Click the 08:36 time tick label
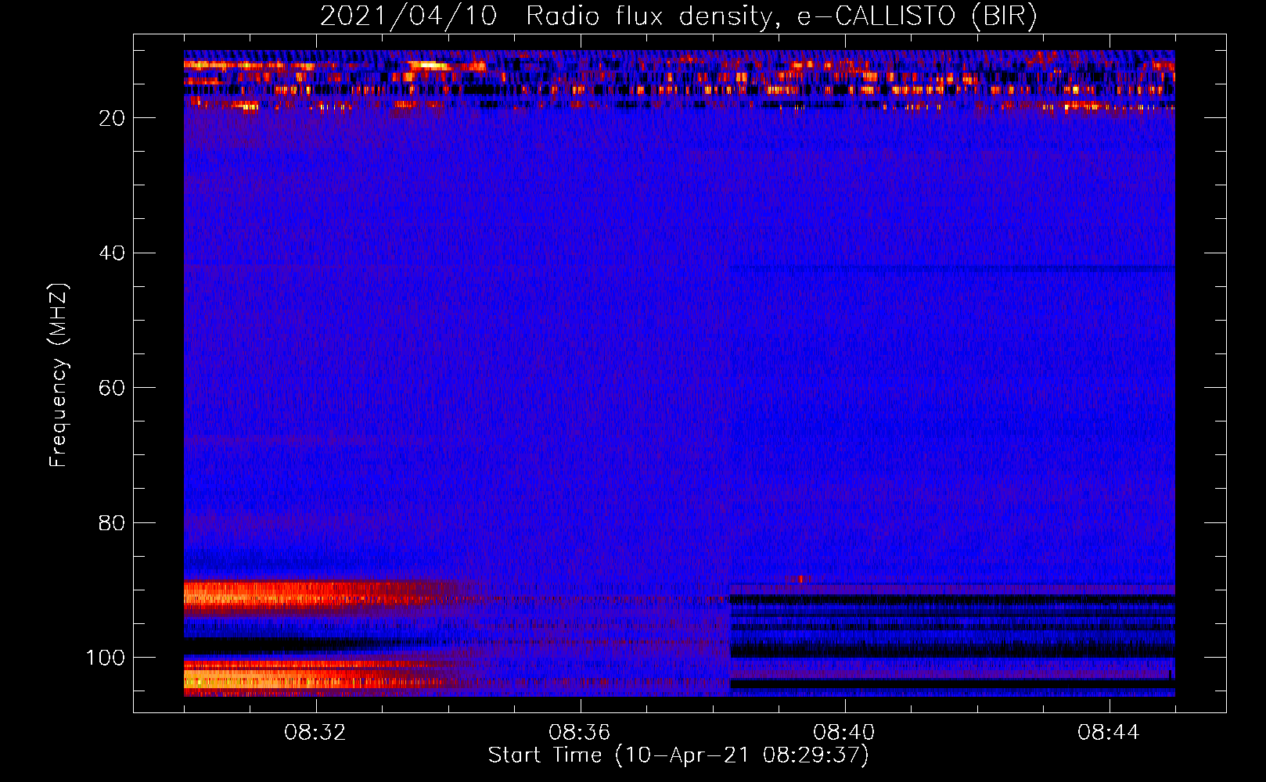The height and width of the screenshot is (782, 1266). (x=580, y=733)
